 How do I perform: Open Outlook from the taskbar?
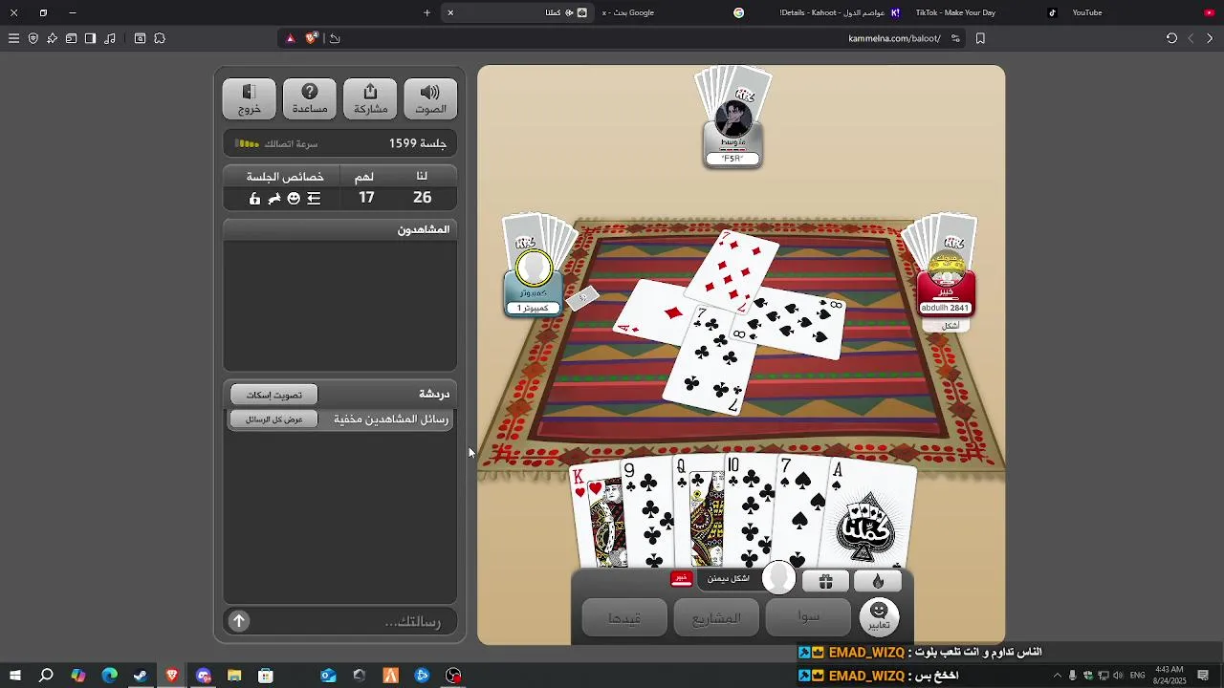pos(328,676)
